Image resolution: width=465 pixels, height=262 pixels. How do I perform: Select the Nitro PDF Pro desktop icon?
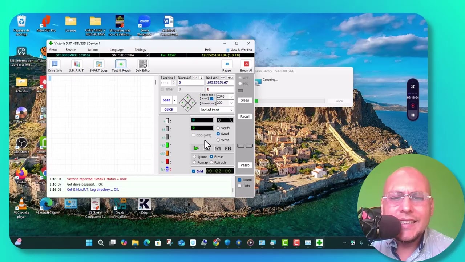point(46,24)
